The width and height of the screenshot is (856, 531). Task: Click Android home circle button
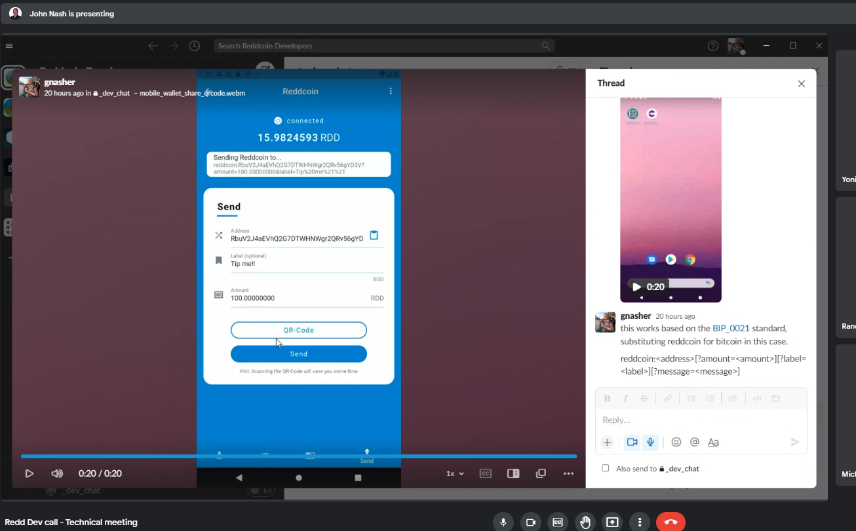click(x=299, y=478)
